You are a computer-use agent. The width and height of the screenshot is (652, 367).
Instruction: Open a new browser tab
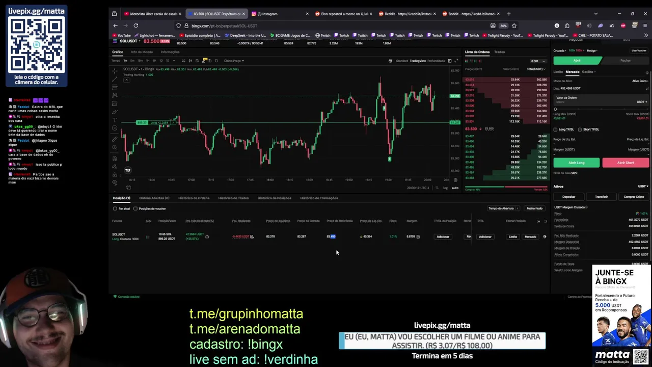(509, 14)
